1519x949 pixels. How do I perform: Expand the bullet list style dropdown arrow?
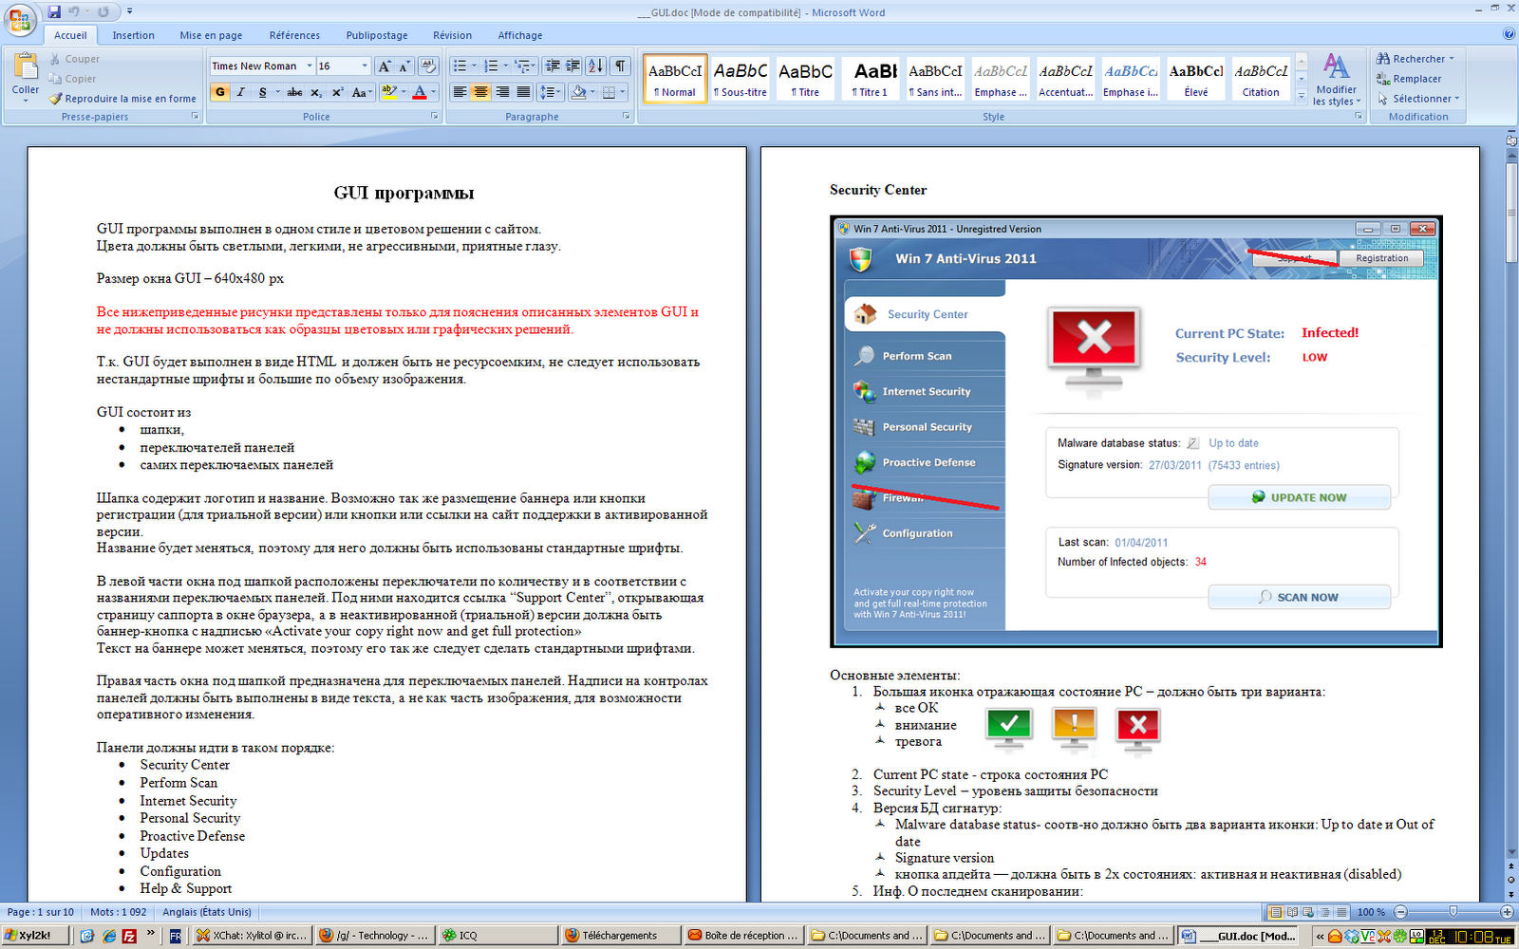click(x=473, y=65)
